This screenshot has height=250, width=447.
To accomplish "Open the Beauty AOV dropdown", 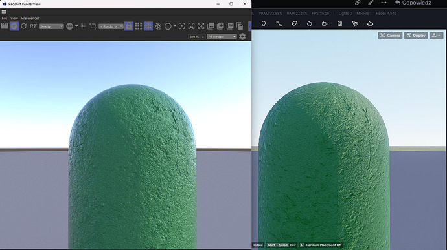I will (51, 26).
